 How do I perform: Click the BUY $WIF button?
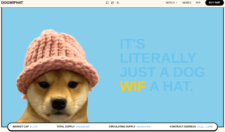coord(214,3)
